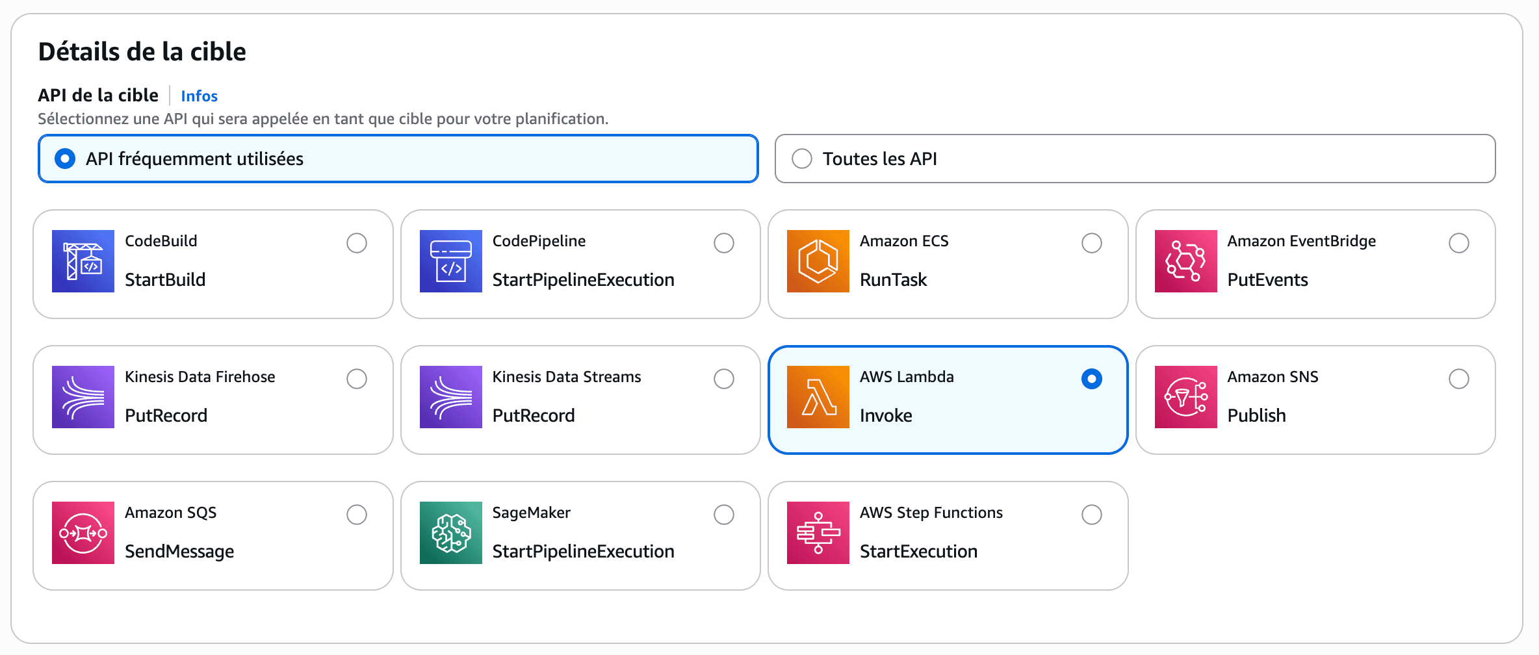1539x655 pixels.
Task: Click the Data Streams PutRecord text
Action: point(534,416)
